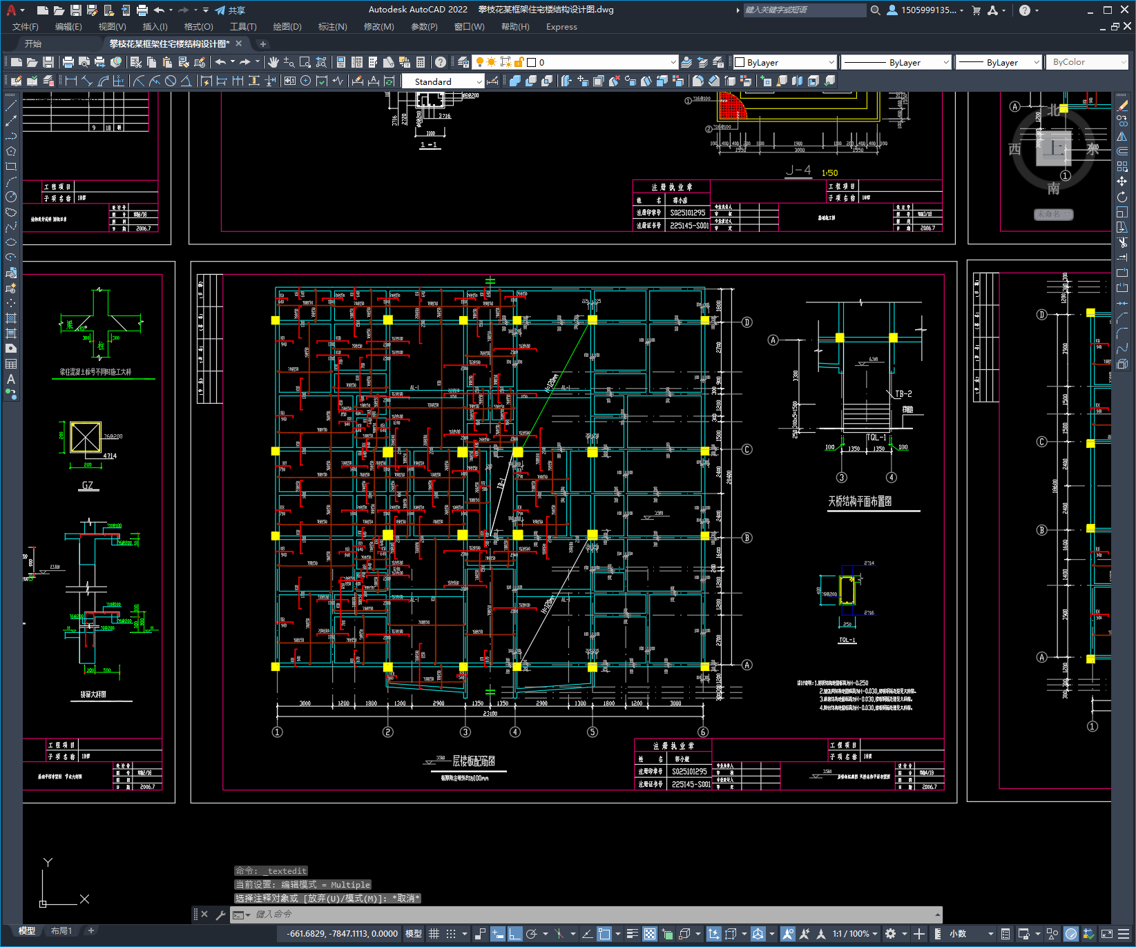Toggle lineweight display in status bar
This screenshot has width=1136, height=947.
point(632,934)
